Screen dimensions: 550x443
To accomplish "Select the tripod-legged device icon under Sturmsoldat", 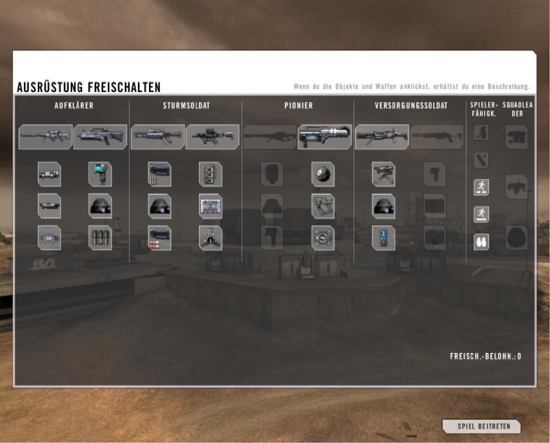I will (x=211, y=238).
